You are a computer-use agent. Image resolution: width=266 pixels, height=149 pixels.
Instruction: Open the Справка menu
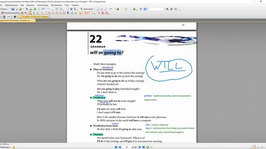click(75, 5)
